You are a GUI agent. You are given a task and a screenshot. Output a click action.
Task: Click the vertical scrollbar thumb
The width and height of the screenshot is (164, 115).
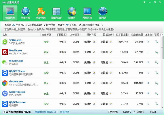click(162, 47)
